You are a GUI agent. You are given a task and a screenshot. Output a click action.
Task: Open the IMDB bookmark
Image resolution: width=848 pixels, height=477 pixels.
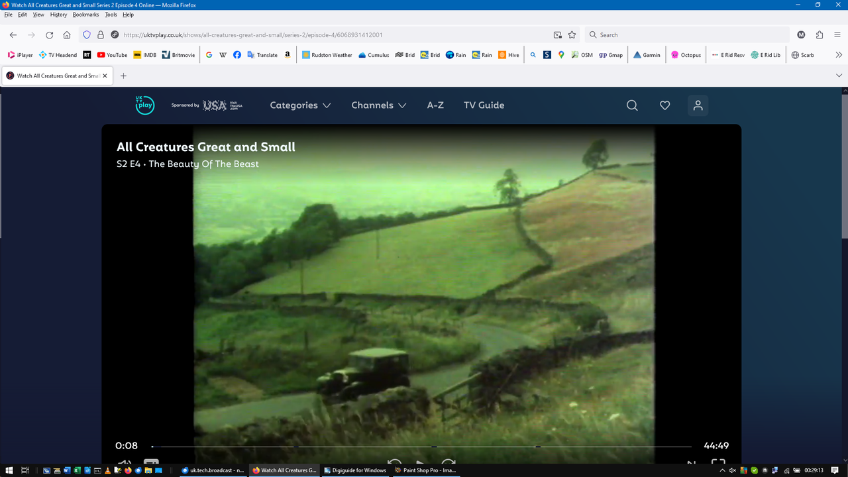click(x=145, y=55)
